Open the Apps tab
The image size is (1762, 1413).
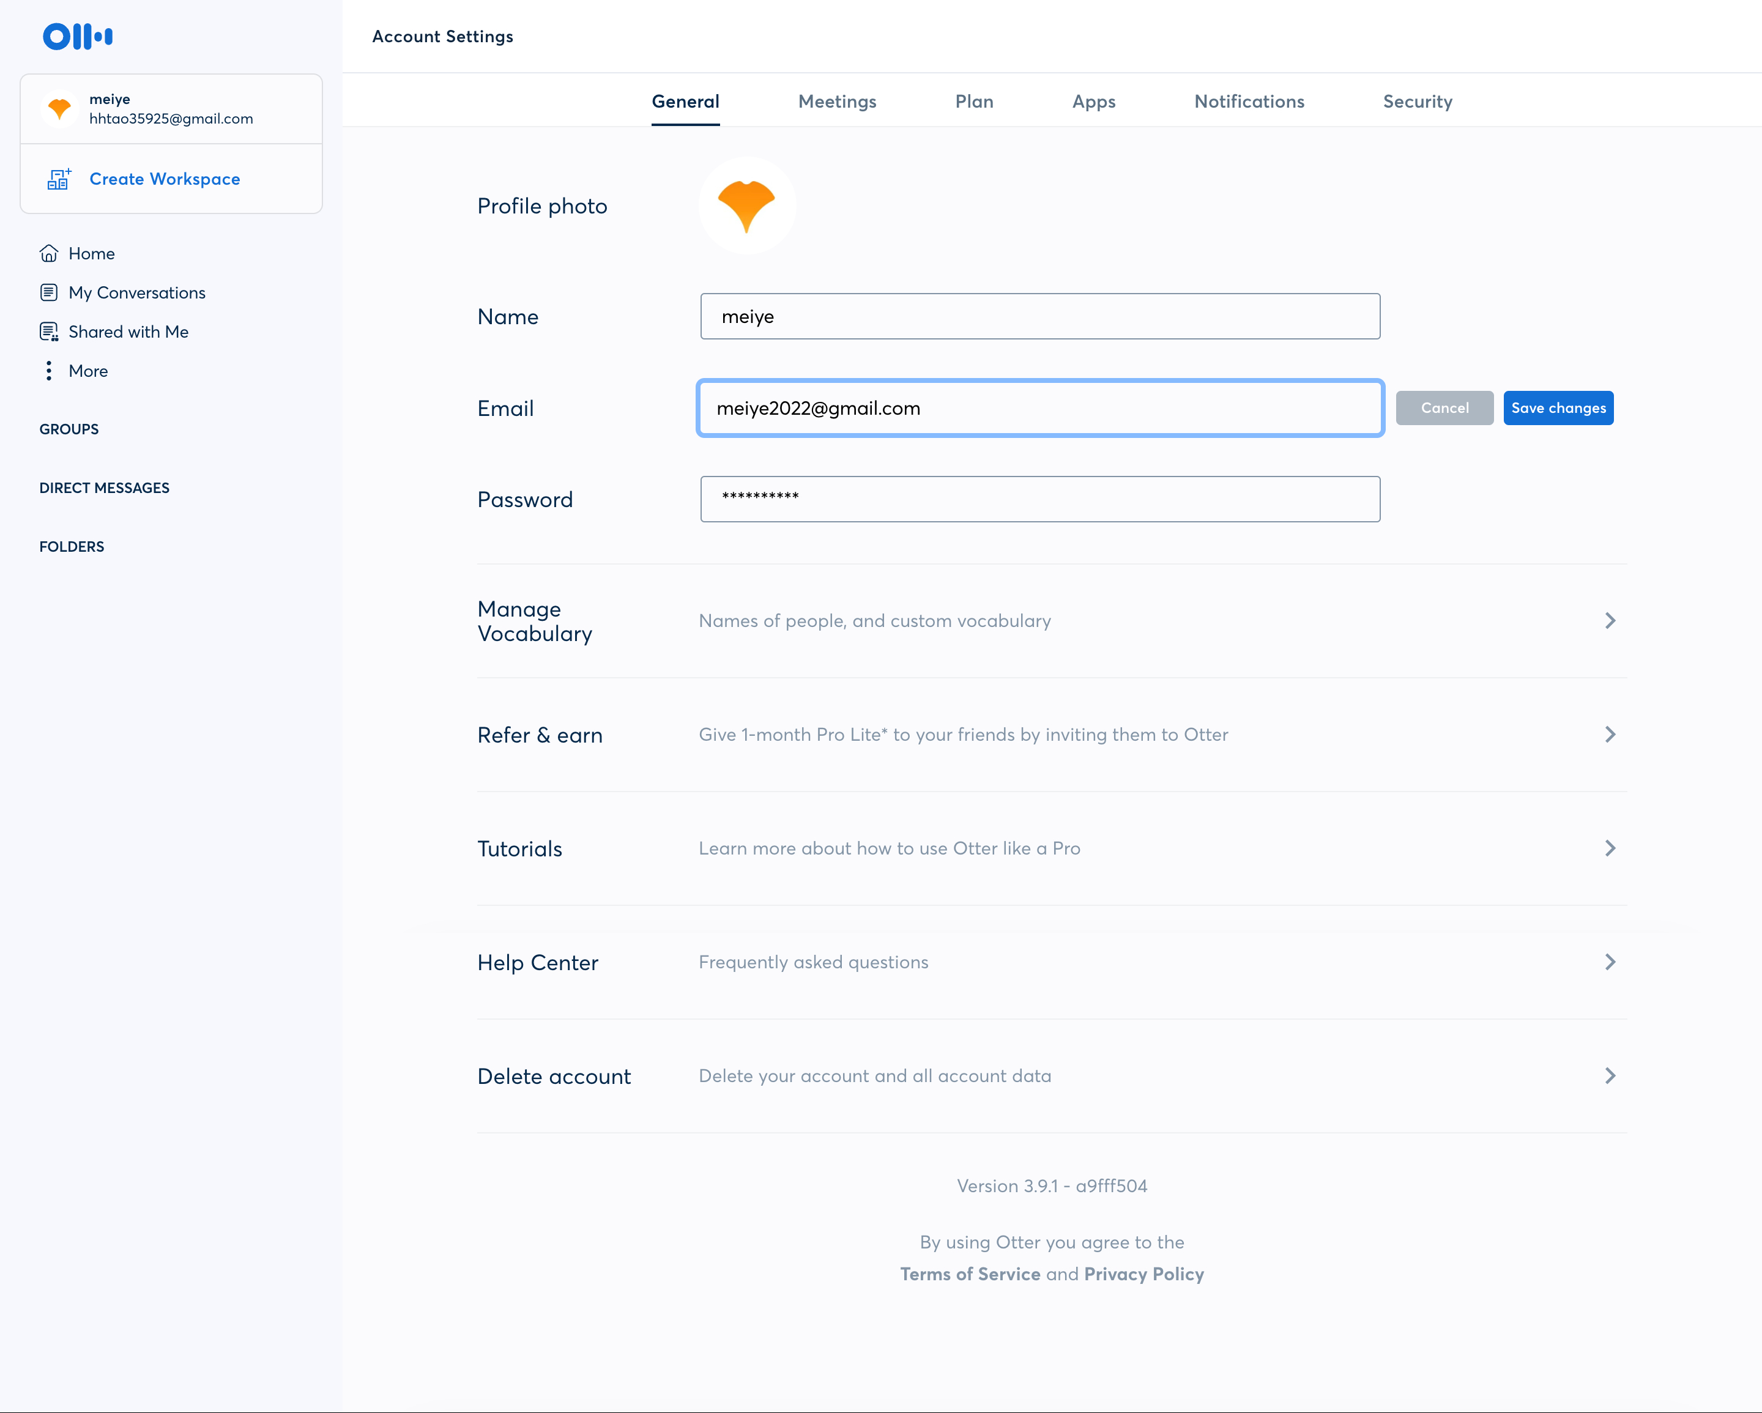click(x=1093, y=102)
